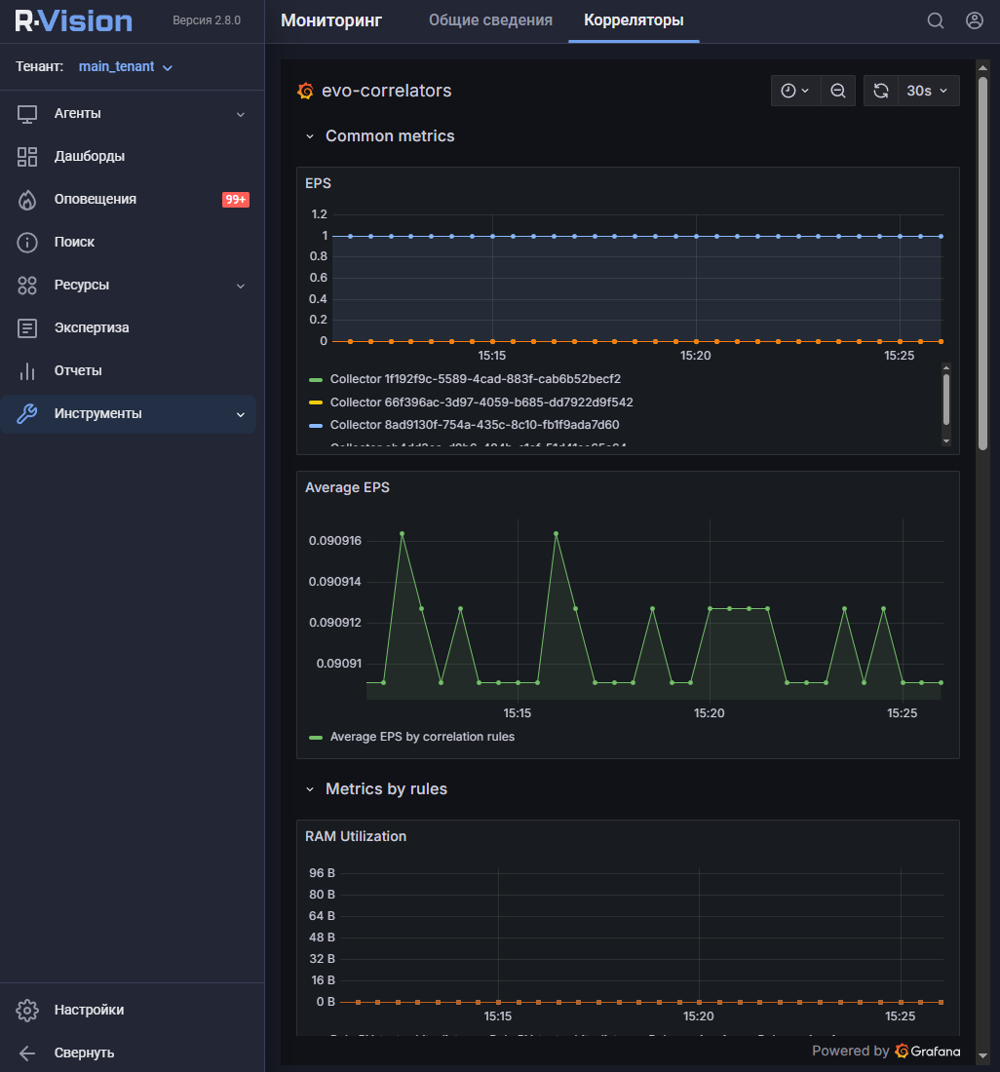
Task: Click the Agents monitor icon
Action: [27, 114]
